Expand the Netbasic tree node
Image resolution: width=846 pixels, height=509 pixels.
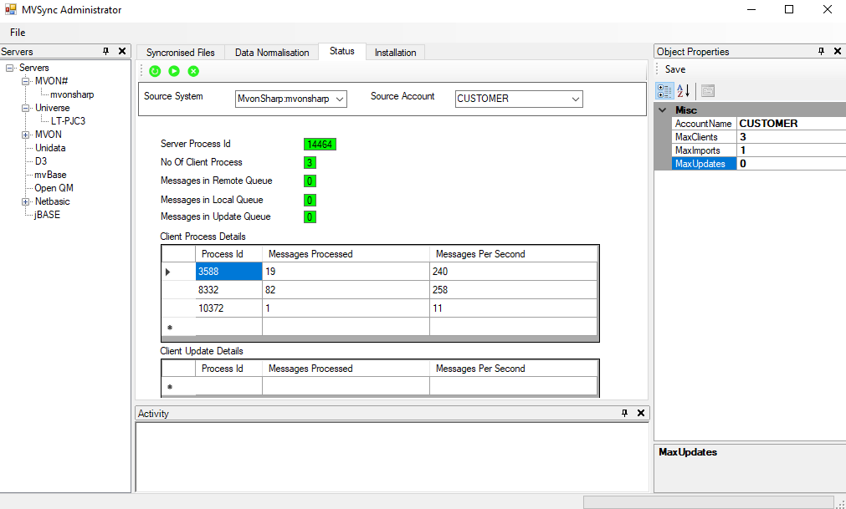pos(25,201)
